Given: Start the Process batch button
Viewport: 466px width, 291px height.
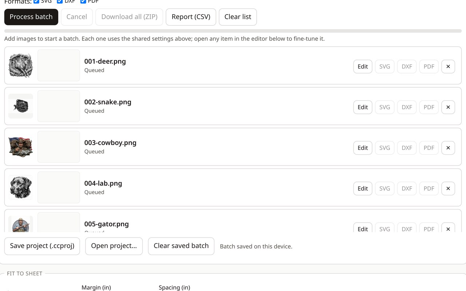Looking at the screenshot, I should tap(31, 17).
